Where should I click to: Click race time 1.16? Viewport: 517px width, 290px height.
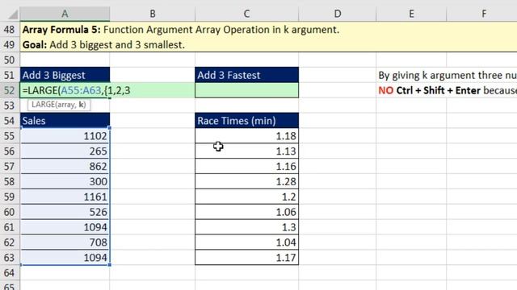[x=246, y=166]
